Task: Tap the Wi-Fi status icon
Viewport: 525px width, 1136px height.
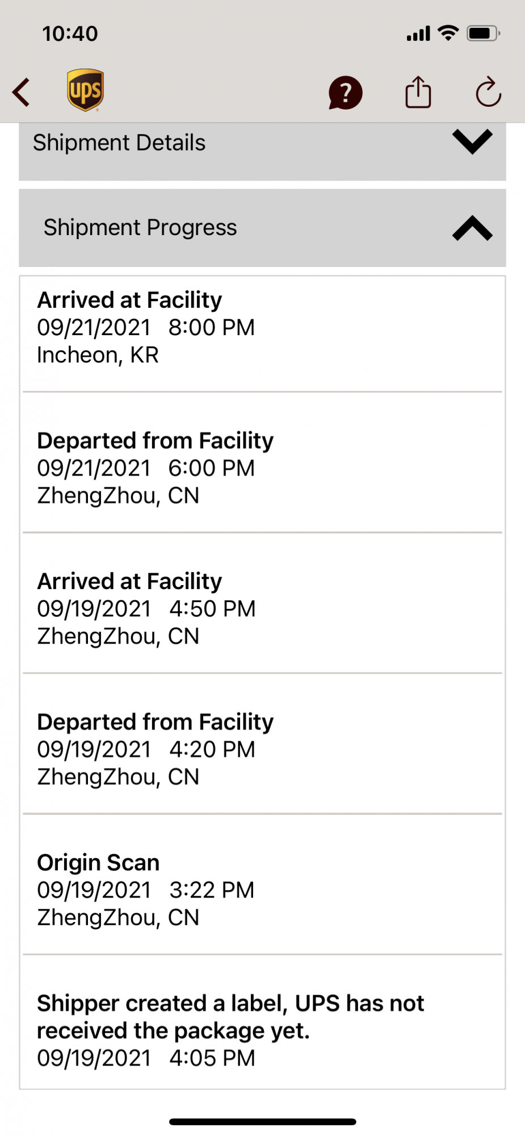Action: [x=448, y=34]
